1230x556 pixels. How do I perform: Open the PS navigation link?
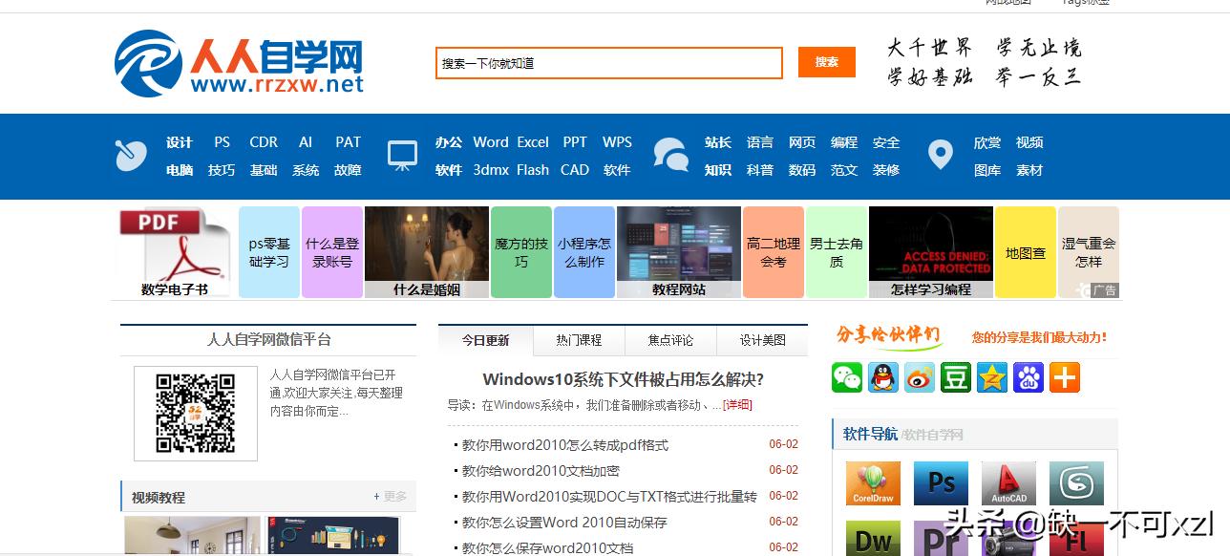[x=223, y=142]
